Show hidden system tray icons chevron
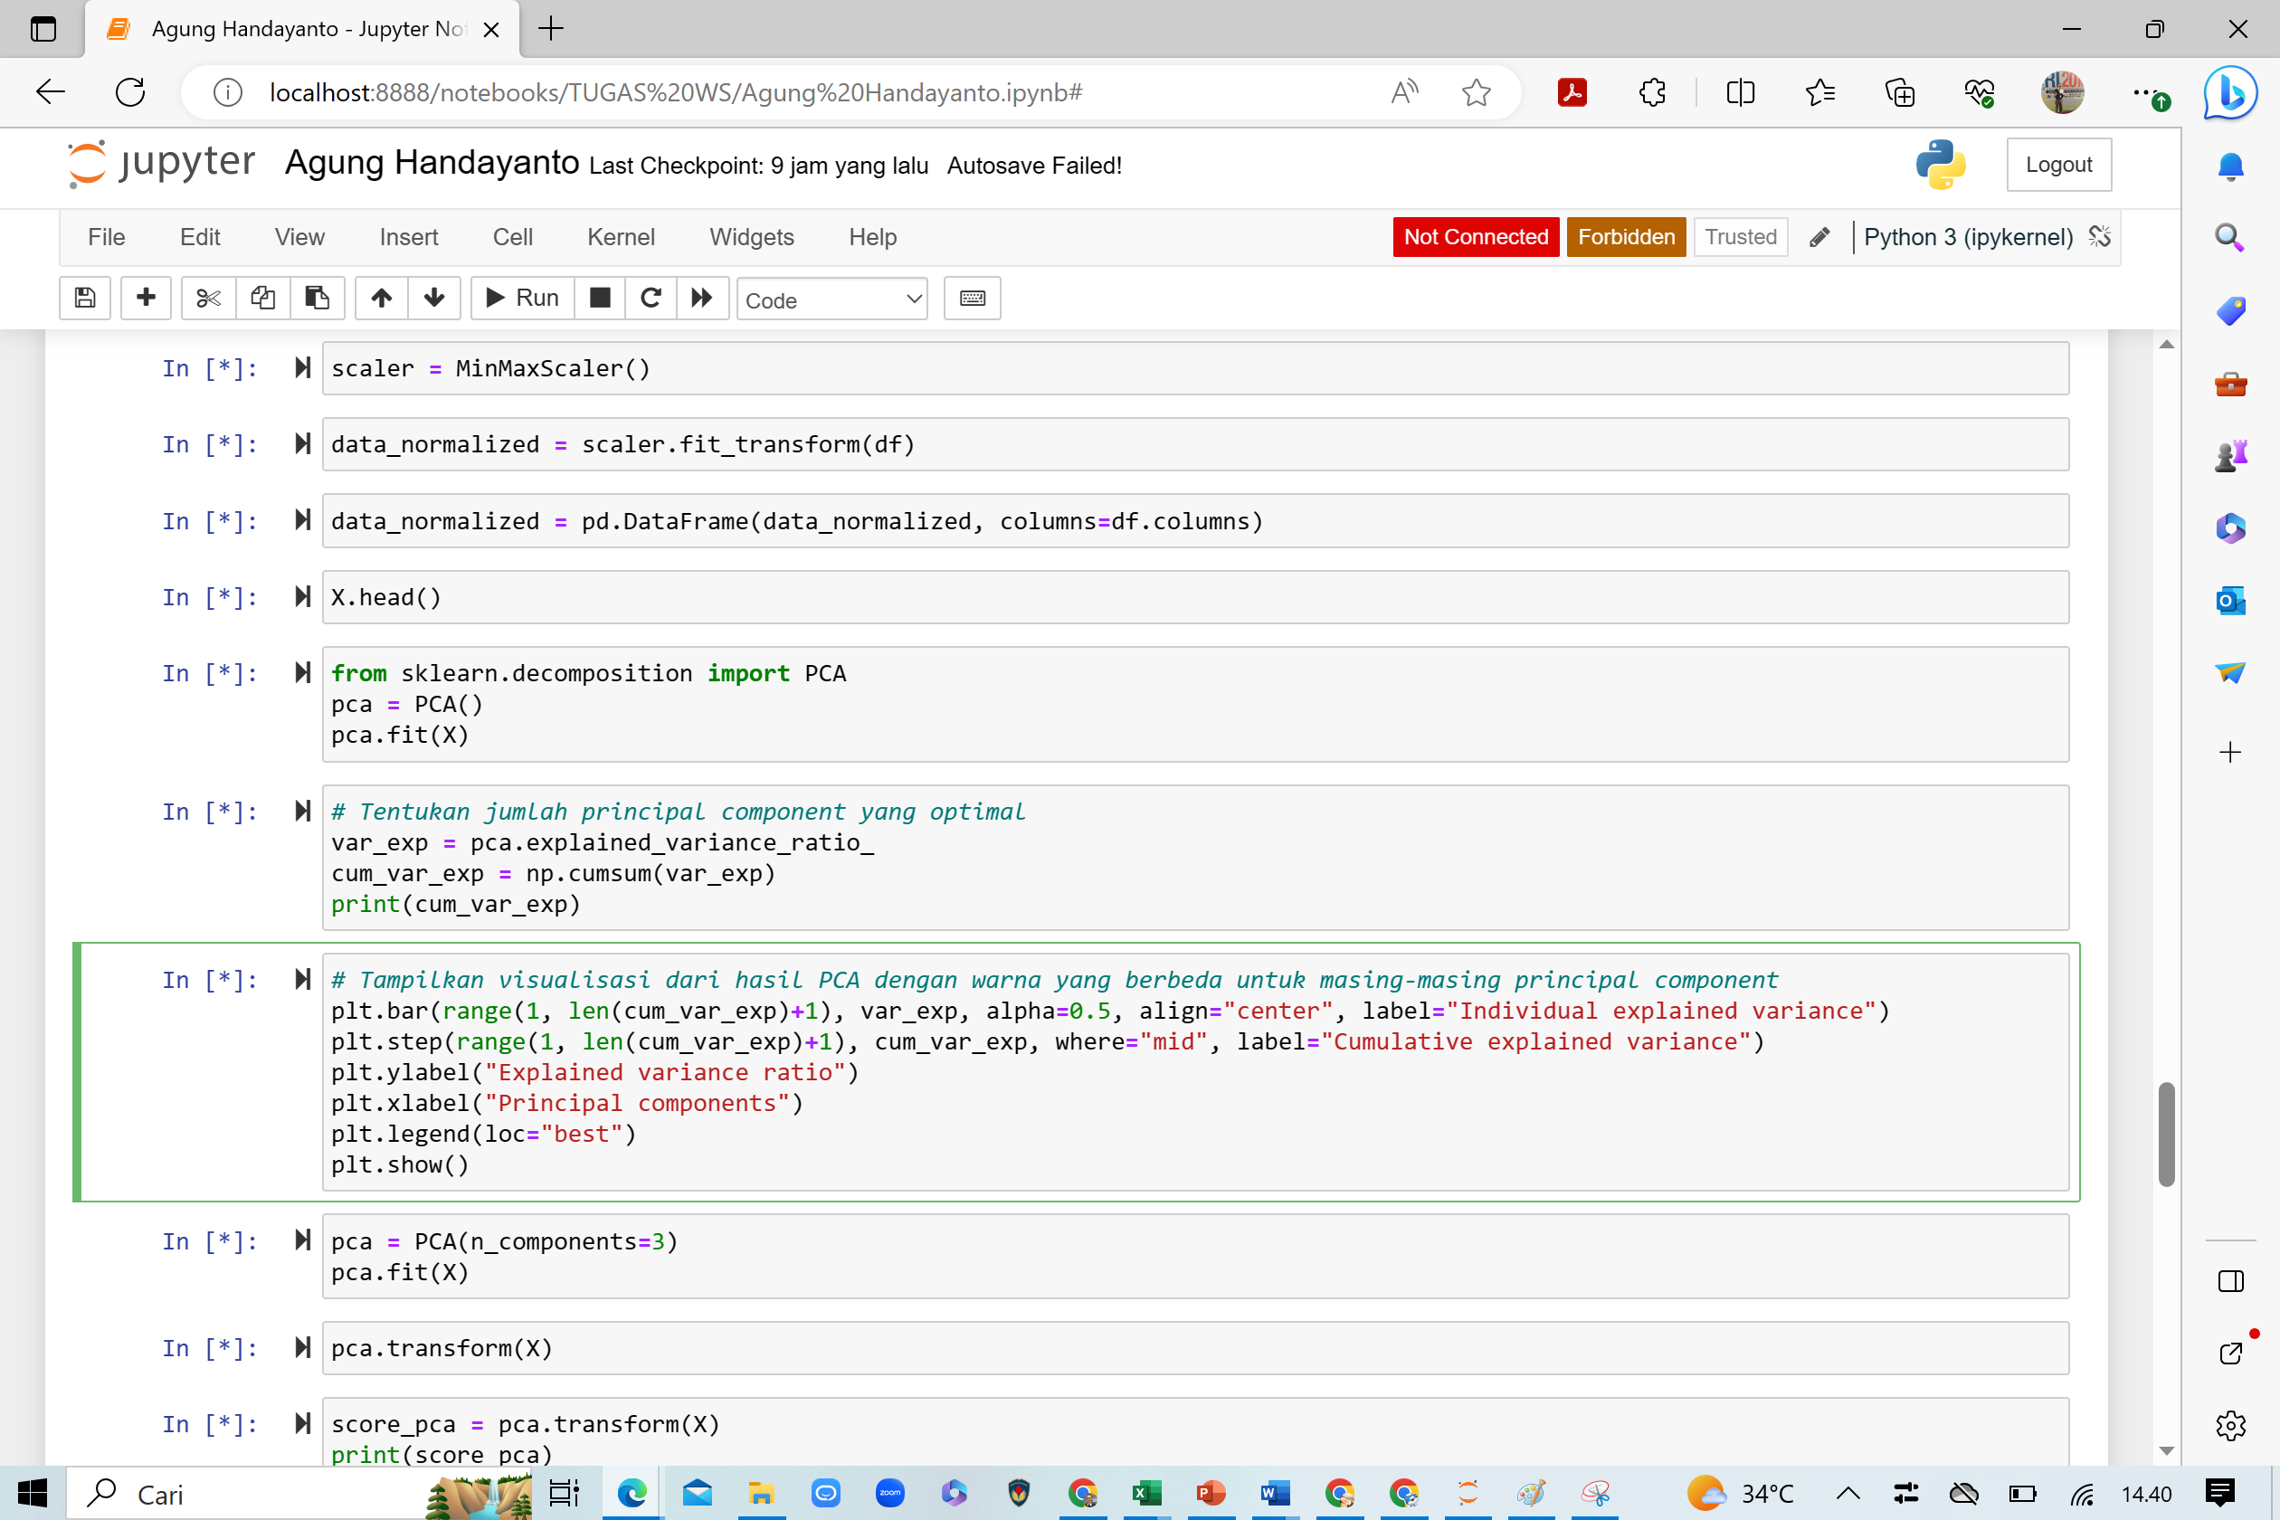The width and height of the screenshot is (2280, 1520). (x=1848, y=1493)
